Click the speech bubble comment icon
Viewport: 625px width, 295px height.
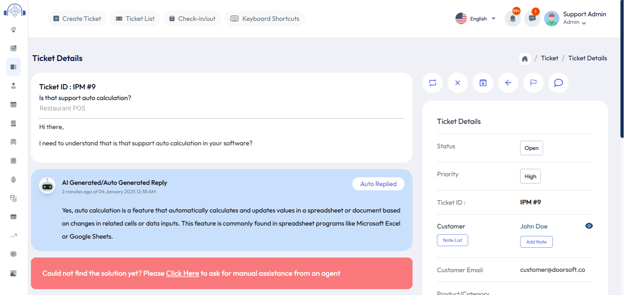[558, 83]
